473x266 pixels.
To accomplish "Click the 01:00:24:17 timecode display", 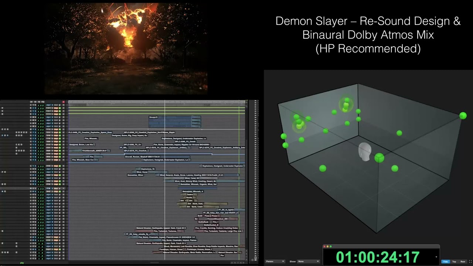I will [377, 257].
